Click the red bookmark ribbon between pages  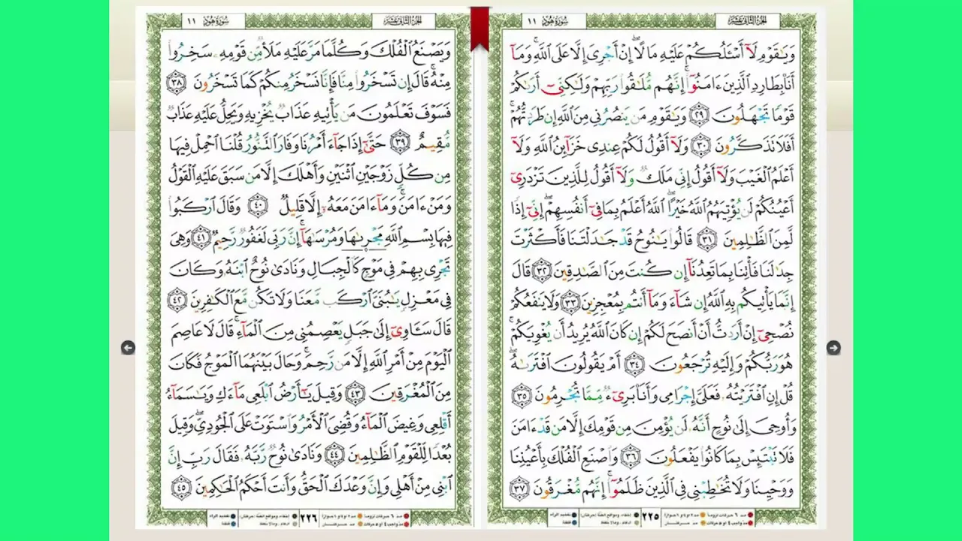click(479, 29)
